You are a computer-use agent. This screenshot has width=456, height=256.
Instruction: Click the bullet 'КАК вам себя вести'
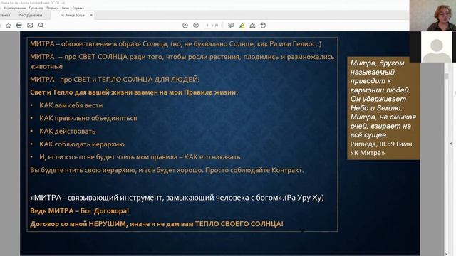71,105
